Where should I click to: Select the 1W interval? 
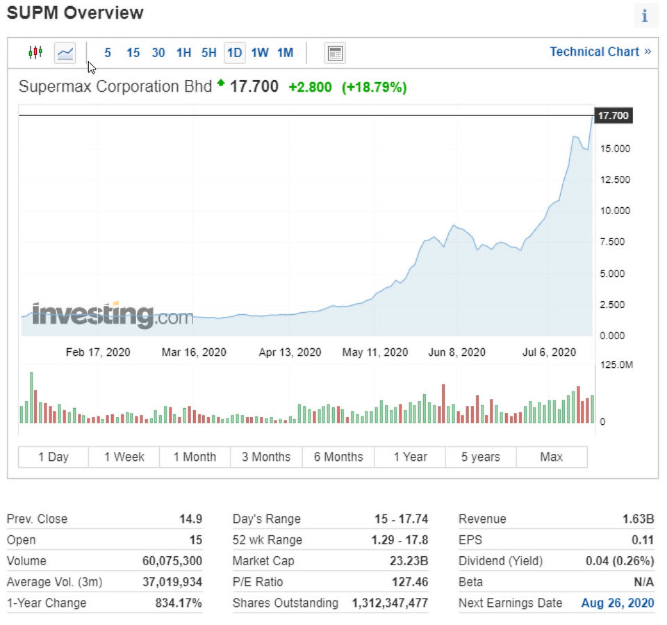pyautogui.click(x=260, y=53)
